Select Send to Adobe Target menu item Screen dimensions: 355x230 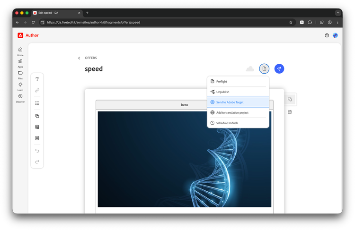[238, 102]
